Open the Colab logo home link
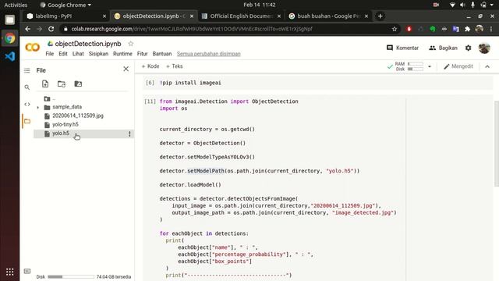 [x=32, y=48]
